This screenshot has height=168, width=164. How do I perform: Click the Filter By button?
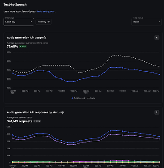pyautogui.click(x=43, y=22)
